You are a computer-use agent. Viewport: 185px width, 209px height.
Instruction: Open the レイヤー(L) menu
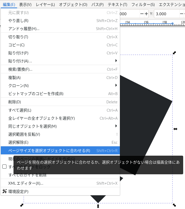point(45,5)
